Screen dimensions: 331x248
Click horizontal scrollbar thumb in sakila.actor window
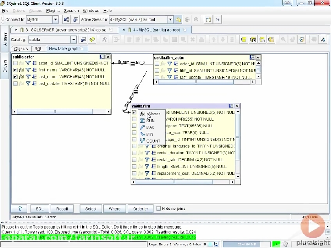(54, 112)
